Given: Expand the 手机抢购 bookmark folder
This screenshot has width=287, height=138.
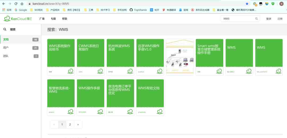Looking at the screenshot, I should 120,10.
